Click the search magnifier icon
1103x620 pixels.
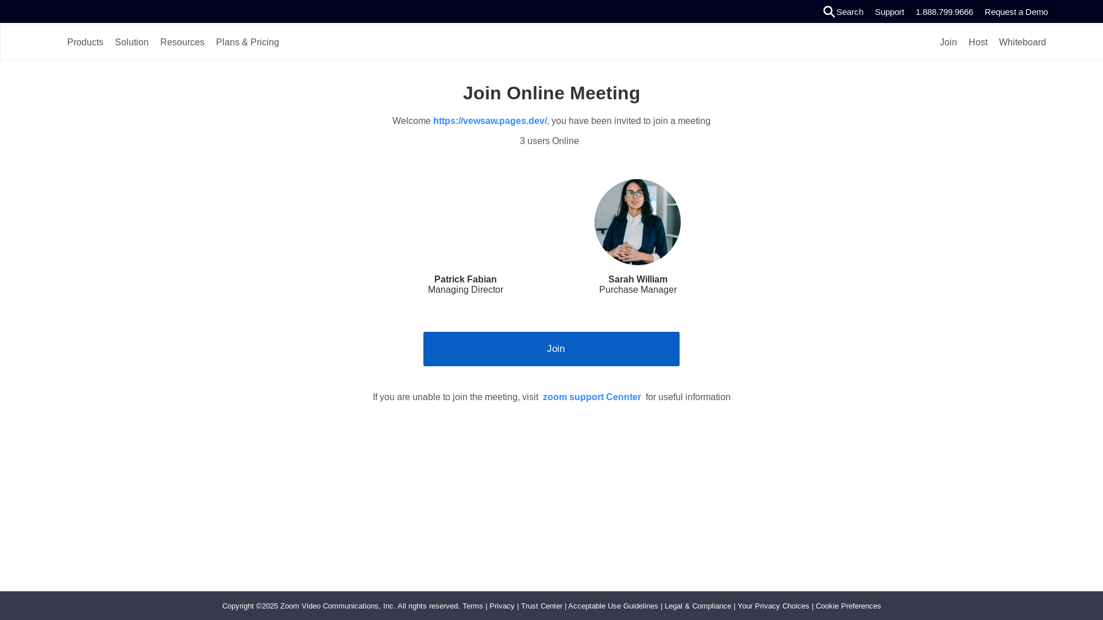pos(829,11)
